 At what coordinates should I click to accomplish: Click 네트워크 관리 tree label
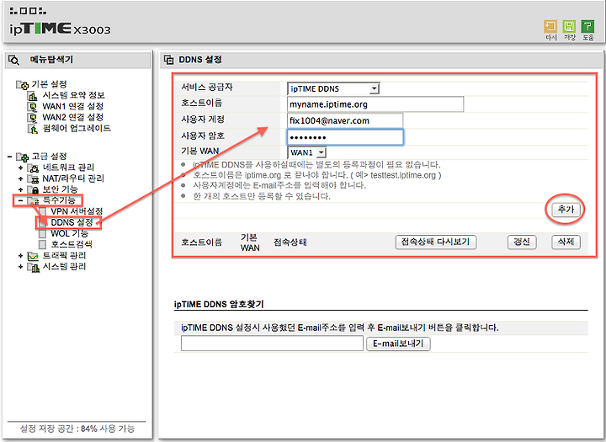68,168
